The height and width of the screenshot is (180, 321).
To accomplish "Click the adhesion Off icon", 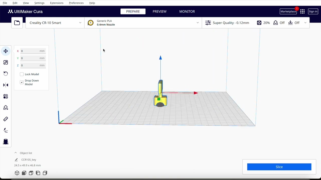I will pos(290,23).
